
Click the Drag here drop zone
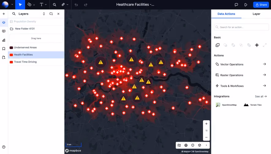pyautogui.click(x=36, y=38)
